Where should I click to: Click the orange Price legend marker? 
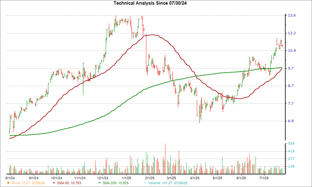click(8, 183)
